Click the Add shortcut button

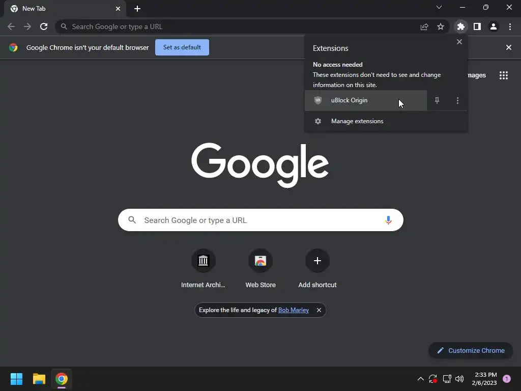point(317,268)
